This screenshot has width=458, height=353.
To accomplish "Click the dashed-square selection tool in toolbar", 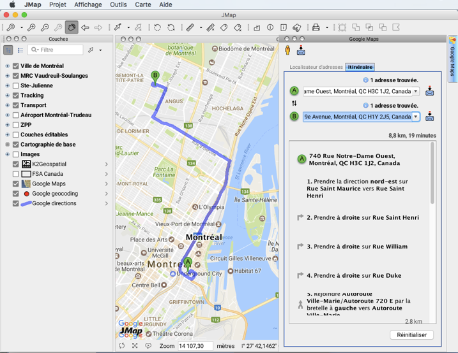I will click(342, 27).
